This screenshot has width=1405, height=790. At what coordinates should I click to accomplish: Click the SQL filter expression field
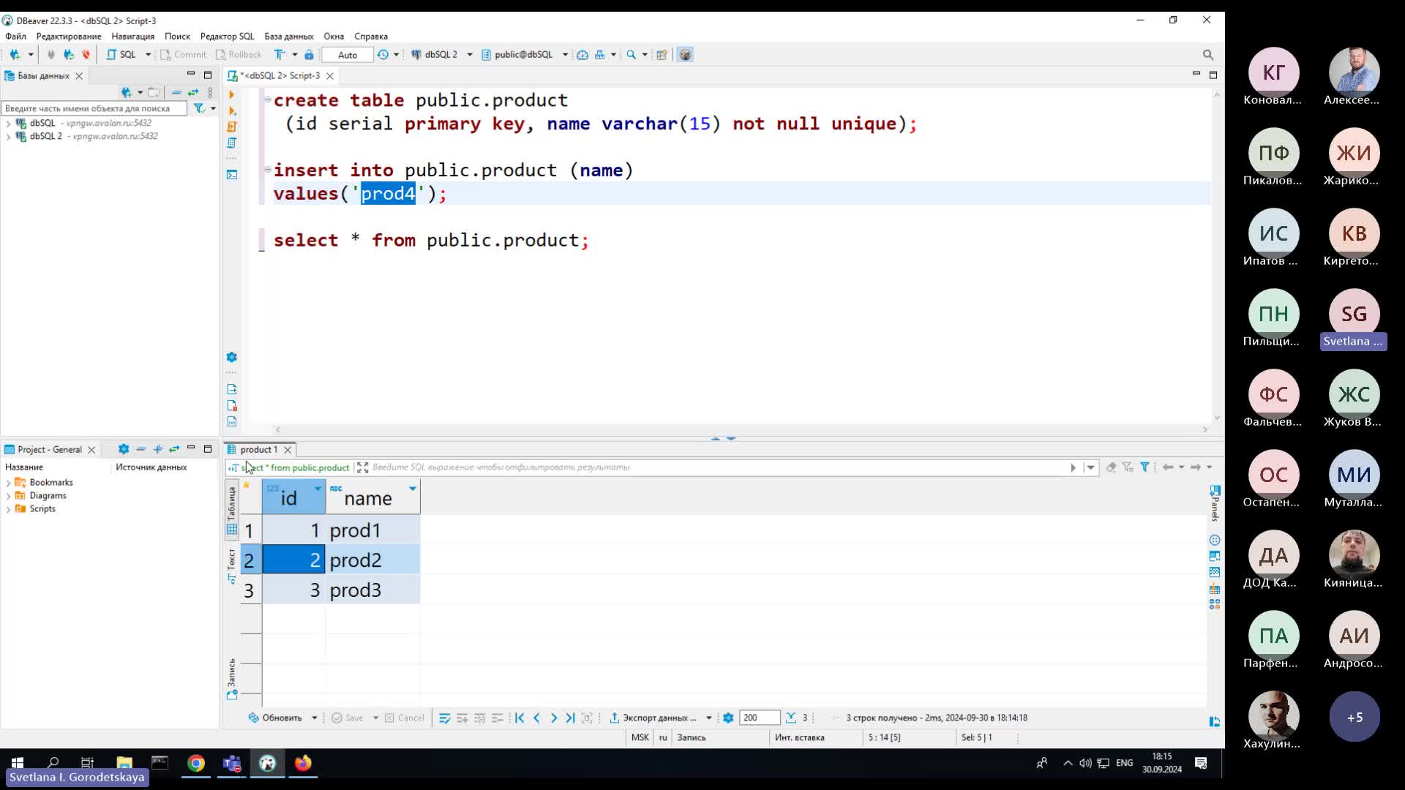717,467
